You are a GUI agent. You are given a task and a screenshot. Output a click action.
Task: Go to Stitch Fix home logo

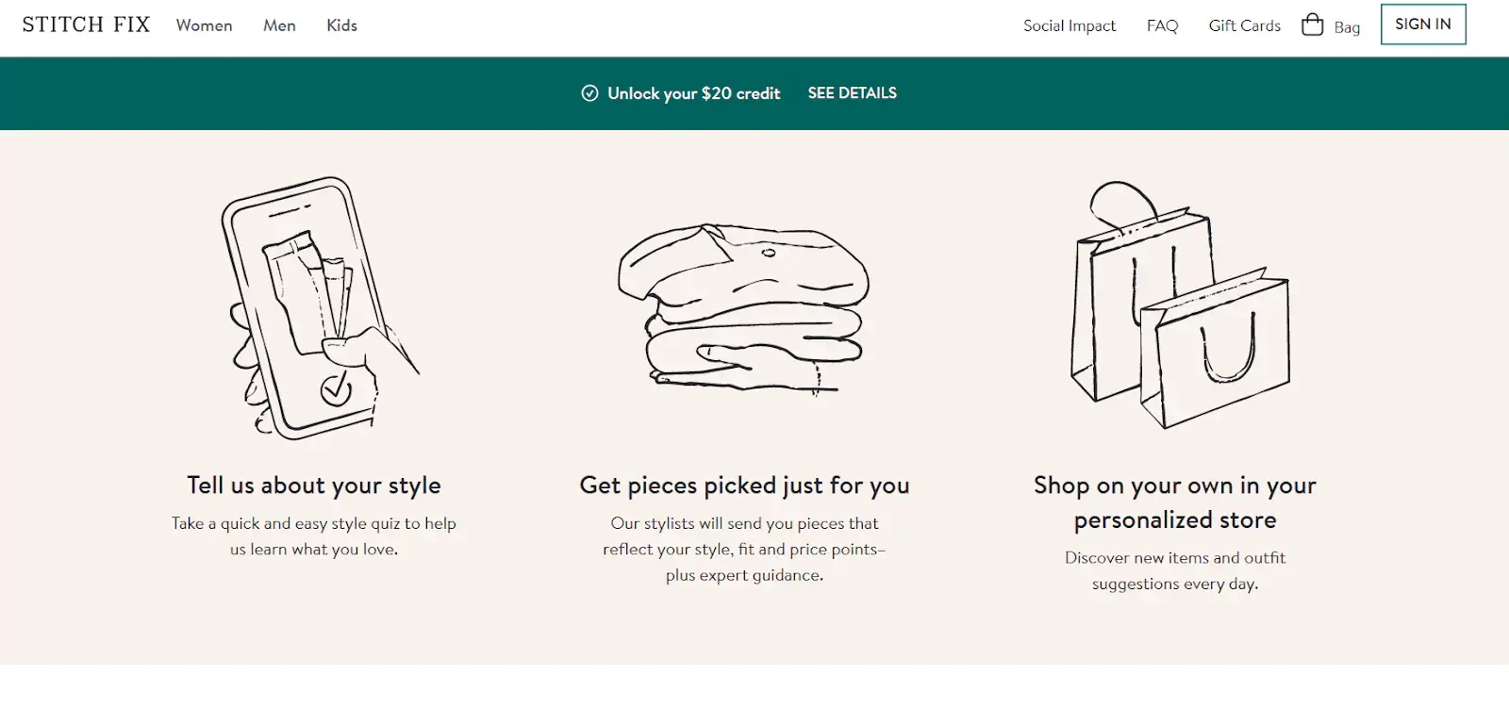tap(86, 25)
